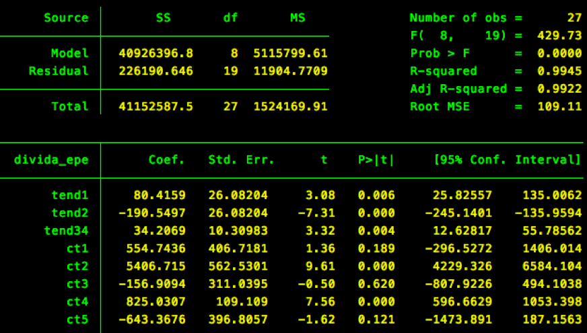Select the Residual row label
The height and width of the screenshot is (333, 587).
click(x=59, y=71)
